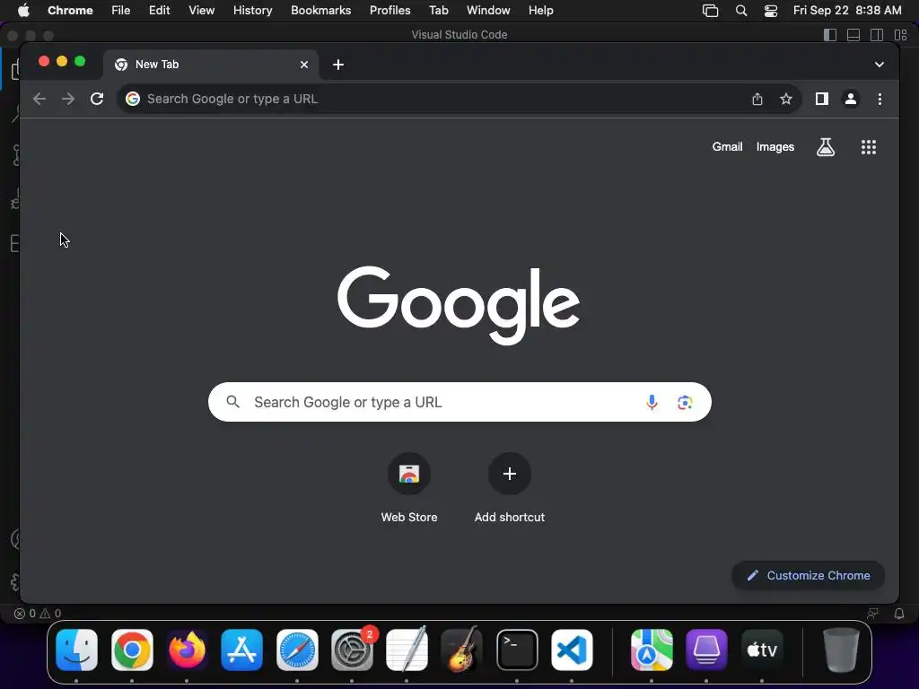Open Control Center in the menu bar
The height and width of the screenshot is (689, 919).
[x=771, y=11]
